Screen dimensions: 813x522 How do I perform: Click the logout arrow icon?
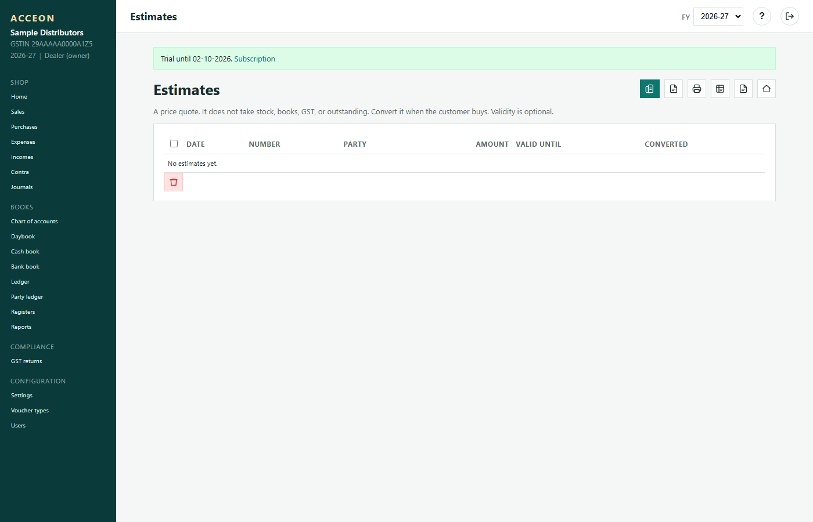(x=790, y=16)
